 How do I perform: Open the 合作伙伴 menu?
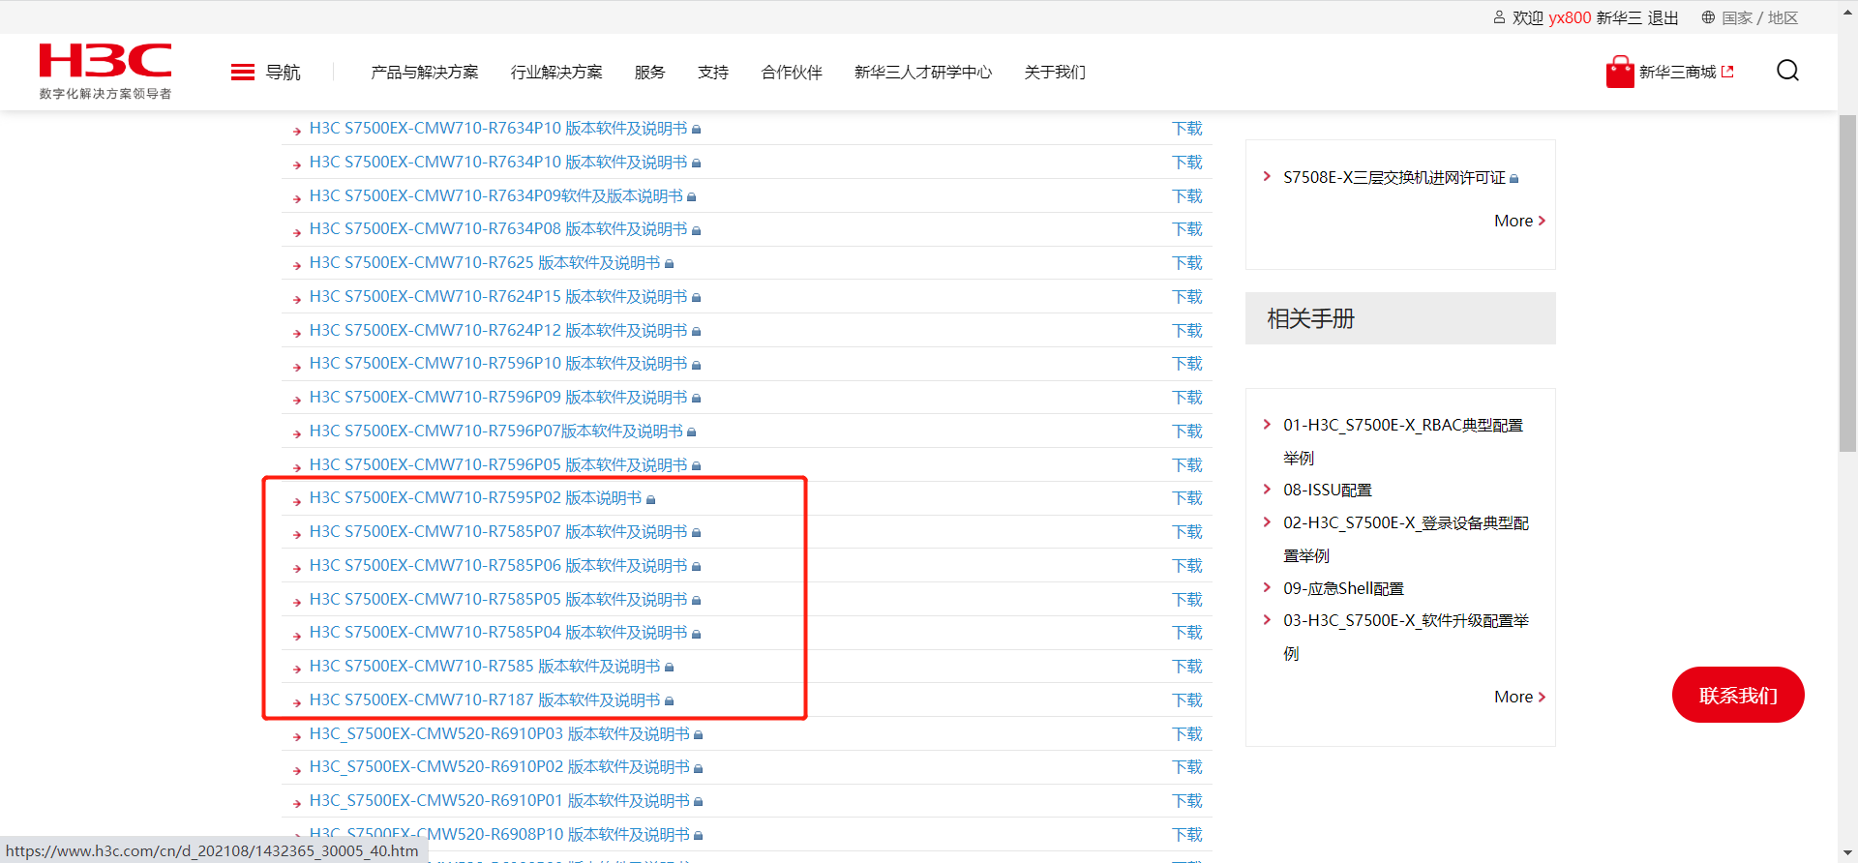(x=792, y=73)
